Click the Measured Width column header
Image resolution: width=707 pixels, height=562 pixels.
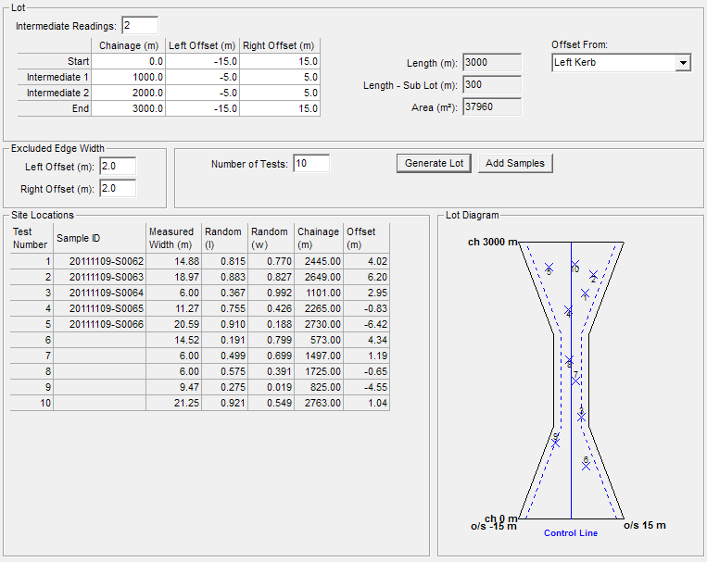click(x=172, y=237)
